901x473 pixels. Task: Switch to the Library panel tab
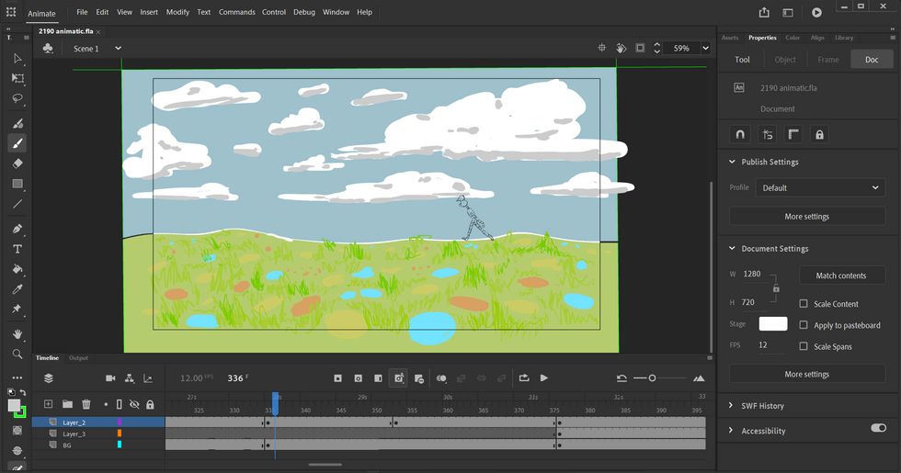(844, 38)
